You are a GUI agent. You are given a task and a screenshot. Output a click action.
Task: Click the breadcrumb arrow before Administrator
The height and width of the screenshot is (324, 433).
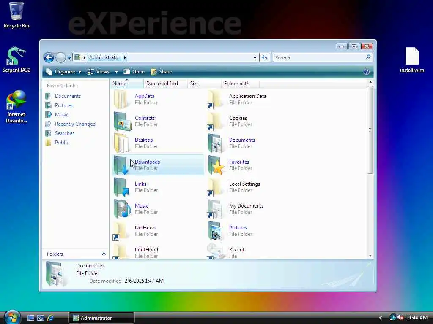(85, 57)
